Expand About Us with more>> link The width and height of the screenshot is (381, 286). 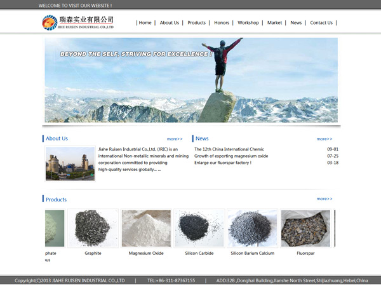pos(175,139)
